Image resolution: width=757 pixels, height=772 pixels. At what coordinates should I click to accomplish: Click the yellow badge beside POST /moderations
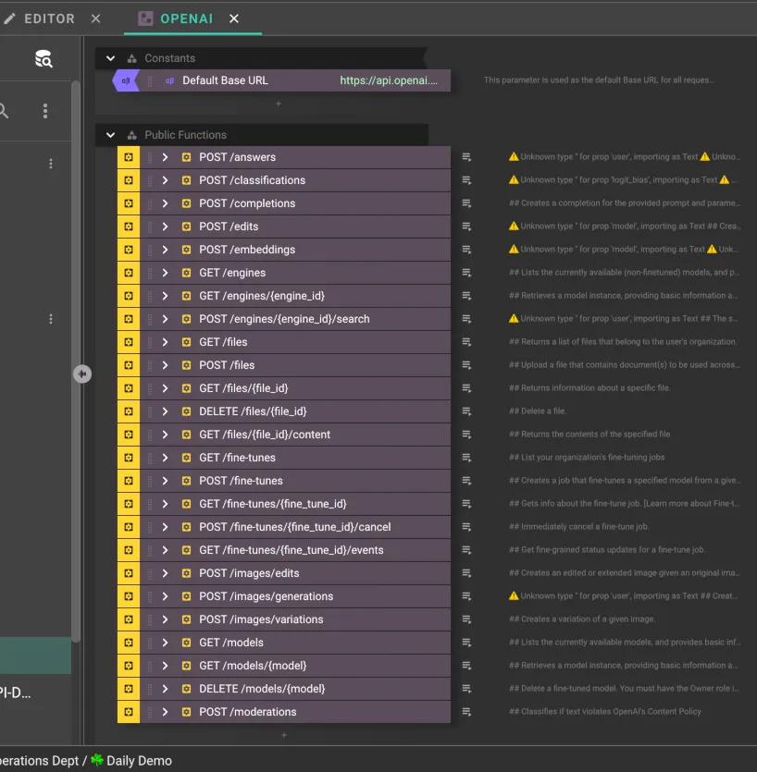[128, 712]
